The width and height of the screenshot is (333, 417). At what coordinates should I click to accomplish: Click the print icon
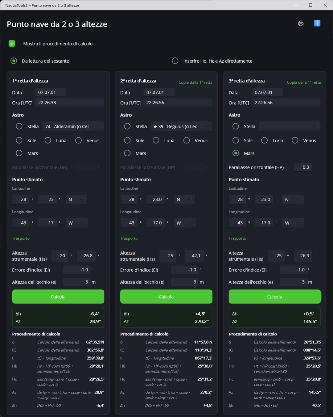tap(301, 23)
